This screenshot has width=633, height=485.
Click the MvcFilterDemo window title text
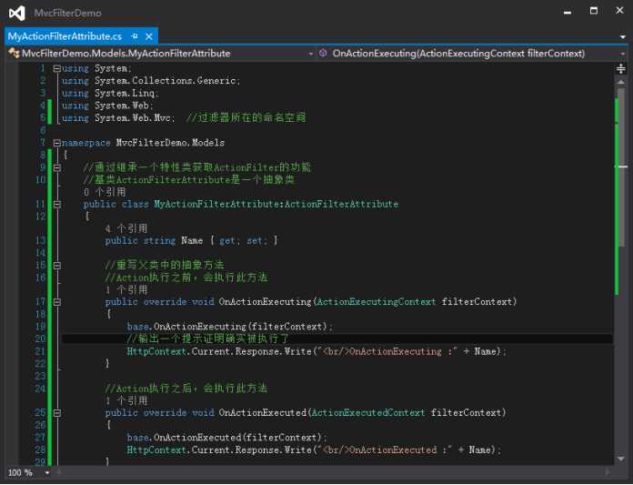click(67, 13)
